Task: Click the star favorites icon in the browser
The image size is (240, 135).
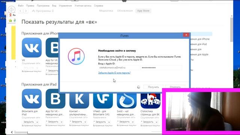Action: tap(10, 21)
